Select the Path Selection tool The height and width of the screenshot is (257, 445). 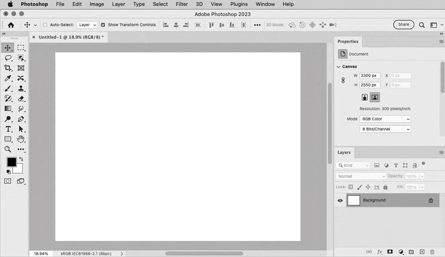coord(21,129)
